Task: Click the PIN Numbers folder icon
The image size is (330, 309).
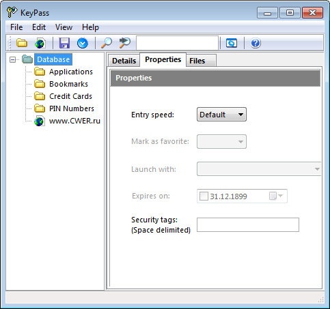Action: click(x=40, y=108)
